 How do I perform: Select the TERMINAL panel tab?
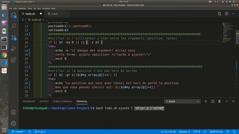click(82, 102)
